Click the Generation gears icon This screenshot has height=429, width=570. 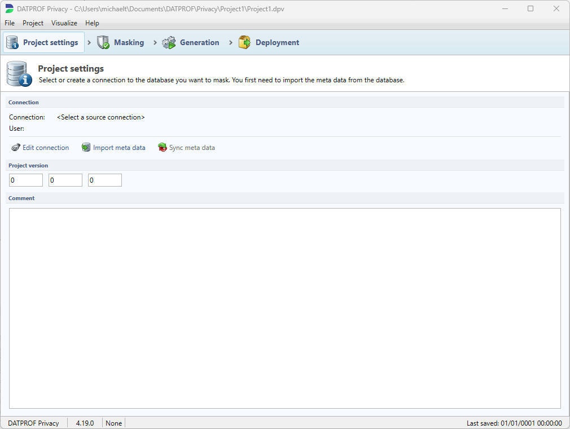click(x=169, y=42)
